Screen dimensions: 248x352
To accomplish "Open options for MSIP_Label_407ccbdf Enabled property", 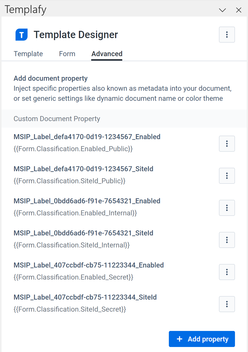I will pyautogui.click(x=227, y=272).
